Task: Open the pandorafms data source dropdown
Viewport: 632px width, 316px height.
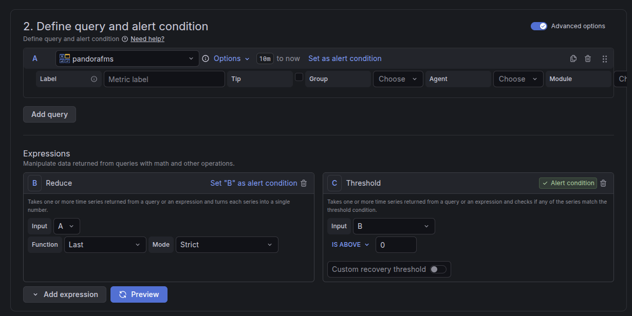Action: [x=127, y=58]
